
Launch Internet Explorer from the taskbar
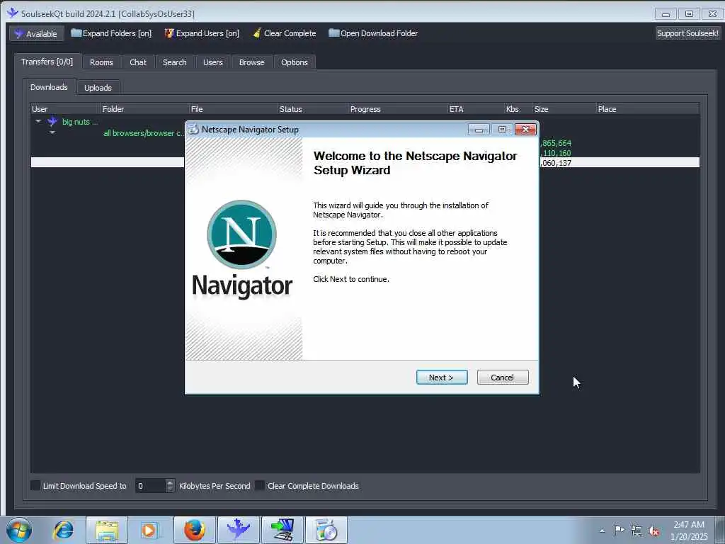63,530
